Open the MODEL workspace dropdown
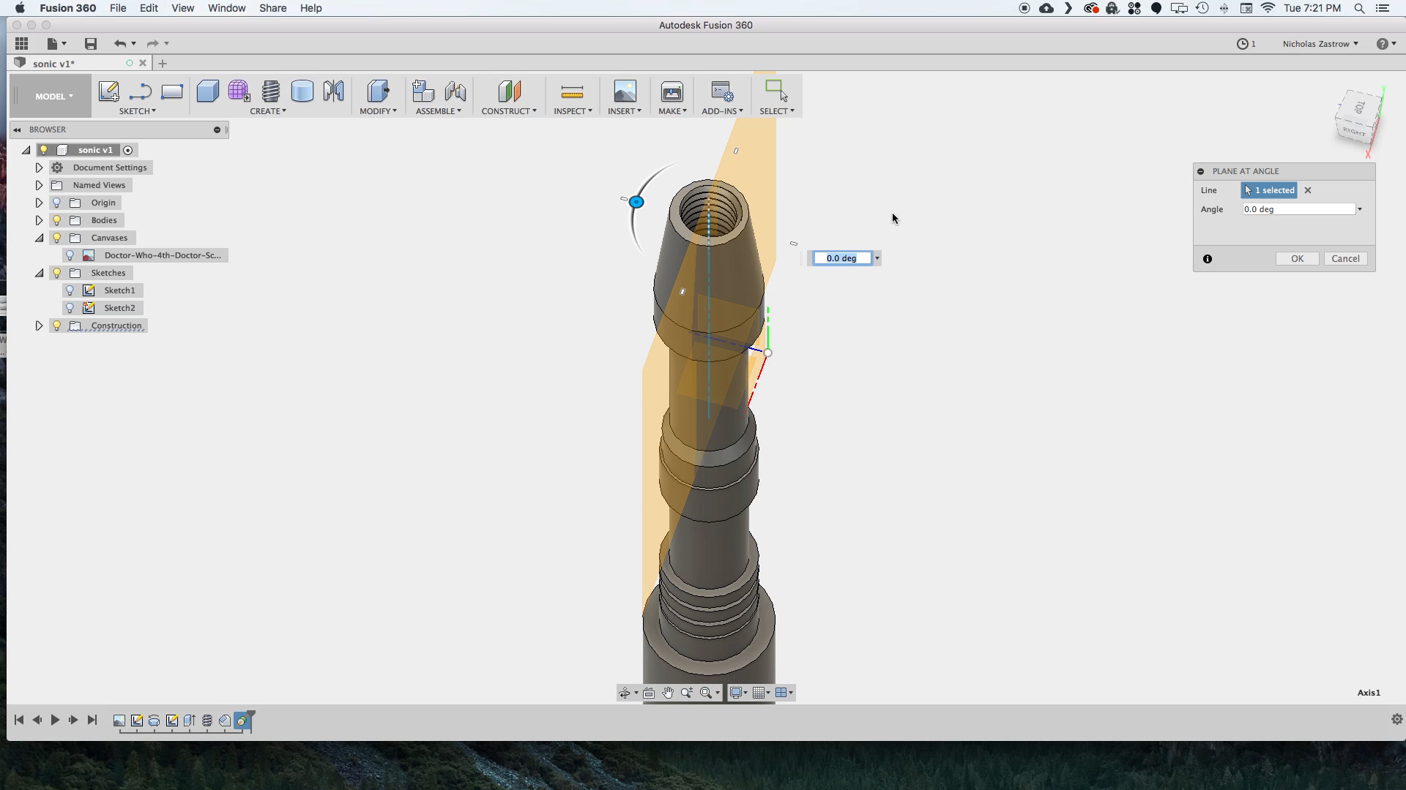 pyautogui.click(x=54, y=96)
